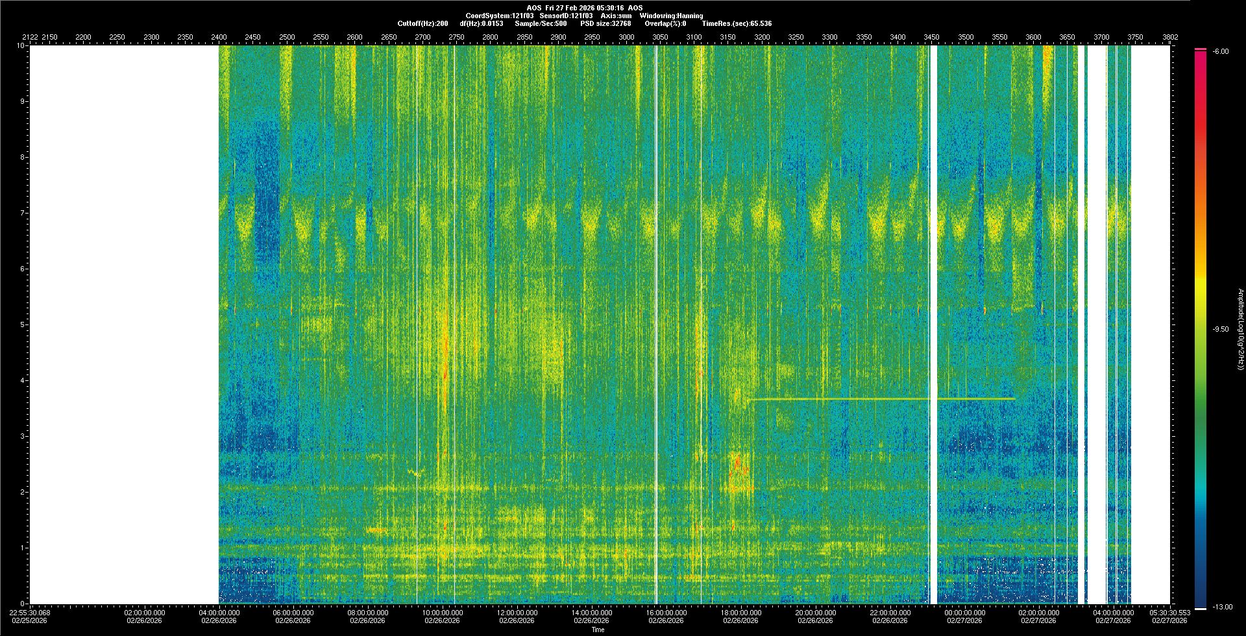Click the 22:55:30.068 start time label
Image resolution: width=1246 pixels, height=636 pixels.
30,613
